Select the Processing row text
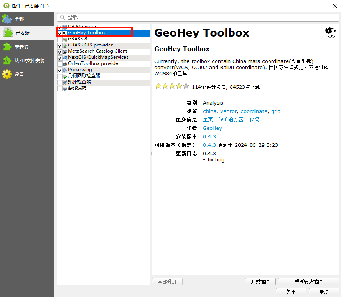Image resolution: width=341 pixels, height=297 pixels. coord(80,70)
